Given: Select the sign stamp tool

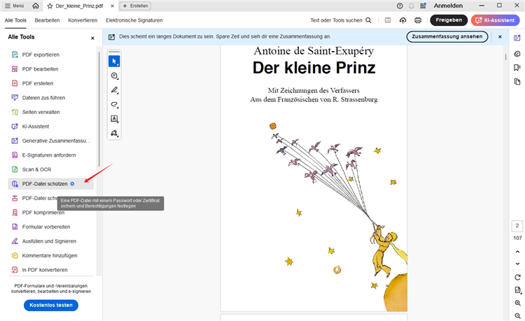Looking at the screenshot, I should pyautogui.click(x=114, y=133).
